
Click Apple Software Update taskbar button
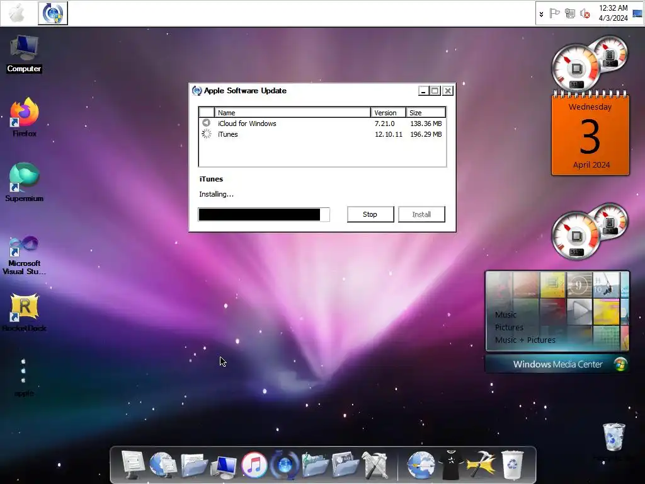click(53, 13)
